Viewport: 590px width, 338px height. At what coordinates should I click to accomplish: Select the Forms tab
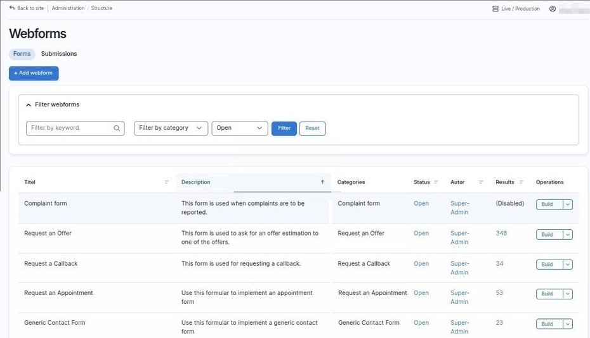(x=22, y=54)
